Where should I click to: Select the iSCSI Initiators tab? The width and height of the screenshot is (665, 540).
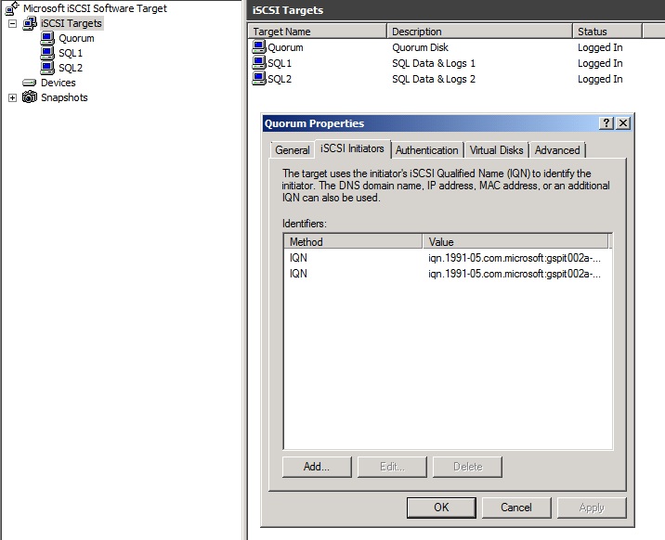(x=352, y=148)
